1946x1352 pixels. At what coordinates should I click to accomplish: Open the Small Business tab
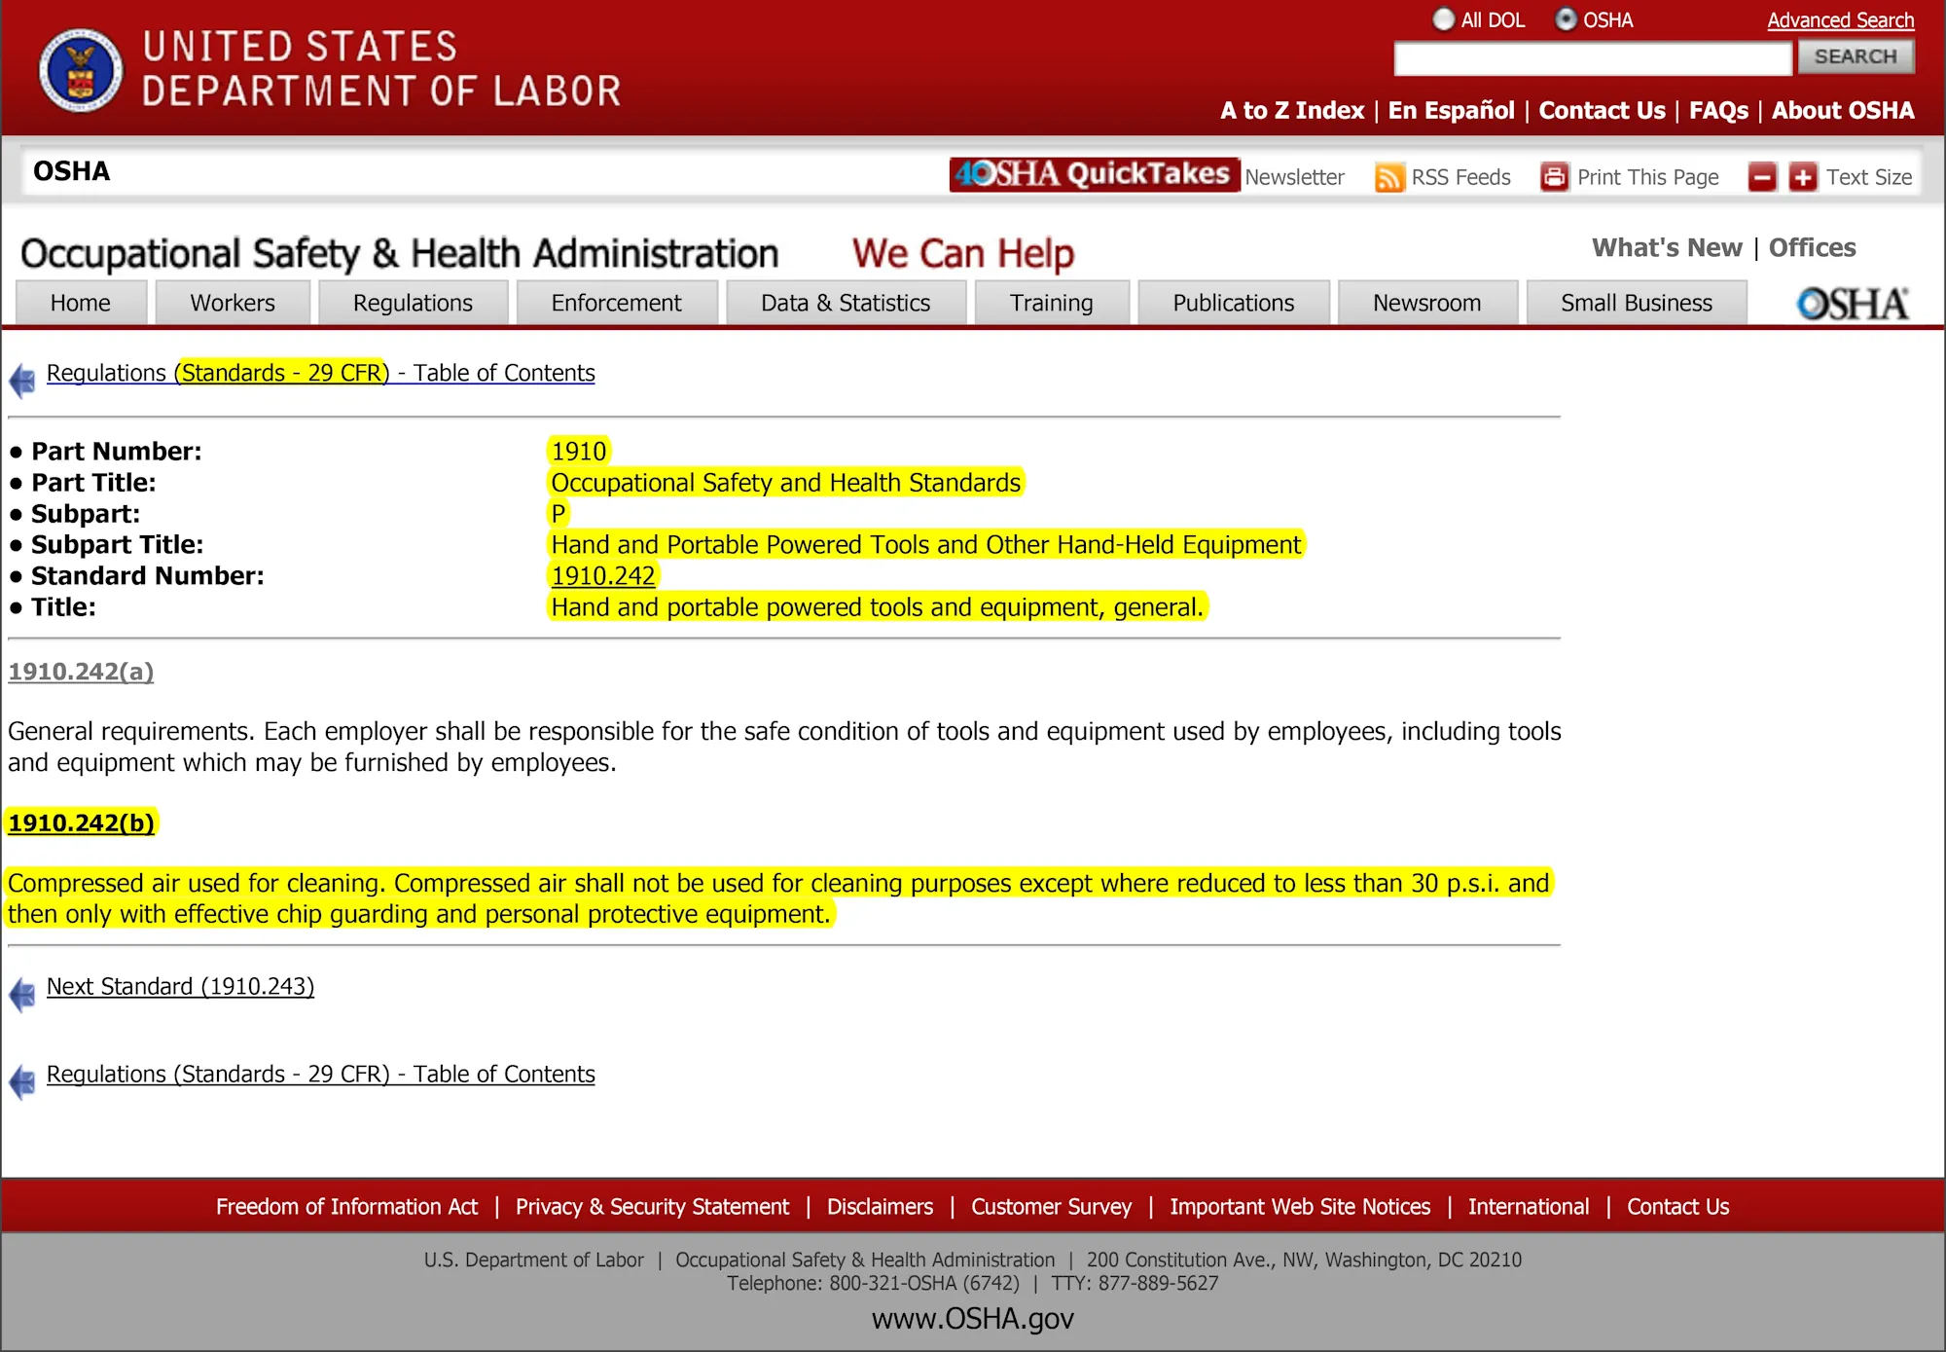(x=1636, y=303)
